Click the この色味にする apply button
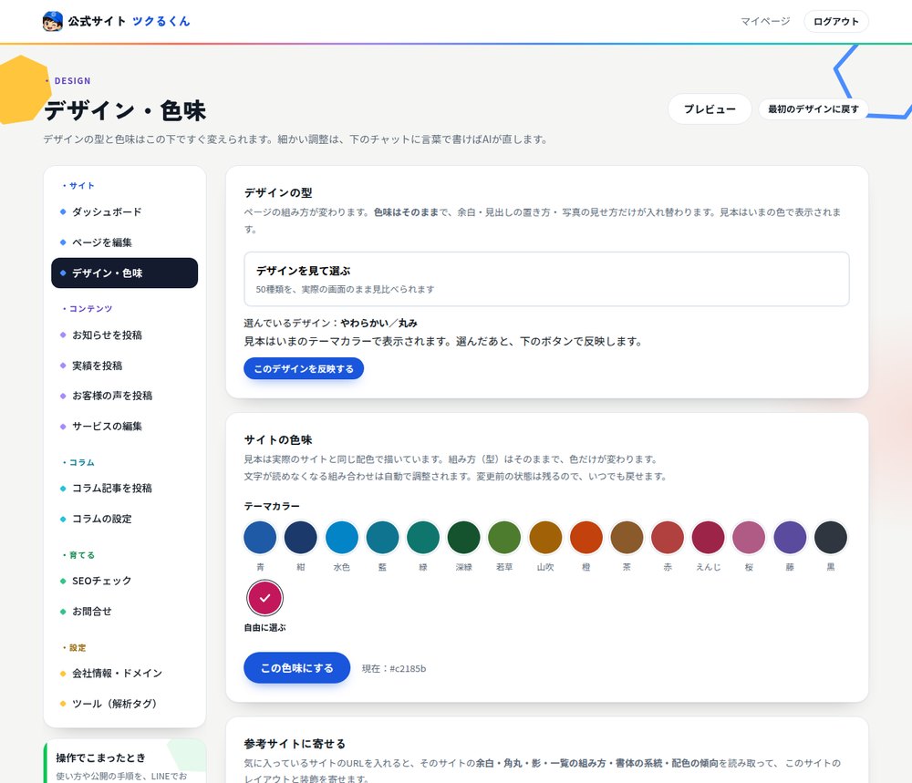Screen dimensions: 912x783 pos(296,668)
